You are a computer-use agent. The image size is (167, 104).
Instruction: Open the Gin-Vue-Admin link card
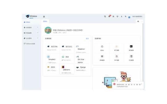click(x=81, y=58)
